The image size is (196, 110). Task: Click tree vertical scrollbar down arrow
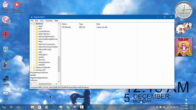click(x=59, y=82)
